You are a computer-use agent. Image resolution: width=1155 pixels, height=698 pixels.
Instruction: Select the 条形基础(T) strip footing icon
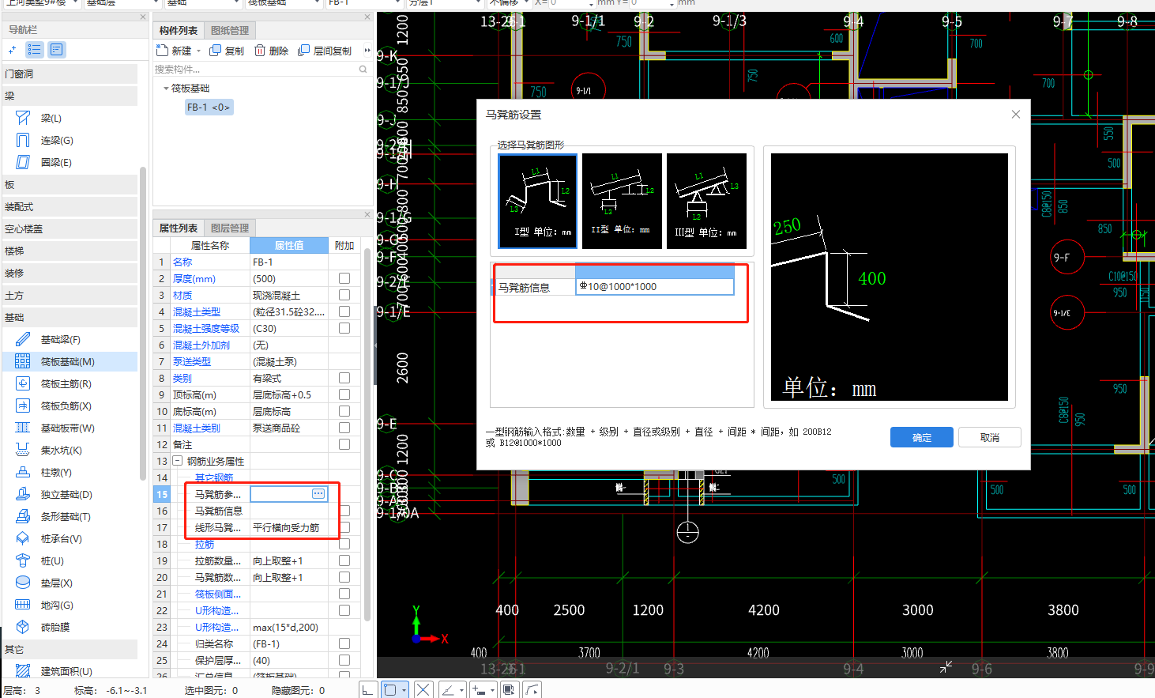23,516
